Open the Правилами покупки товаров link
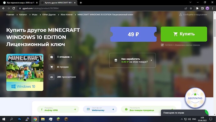 click(x=187, y=45)
